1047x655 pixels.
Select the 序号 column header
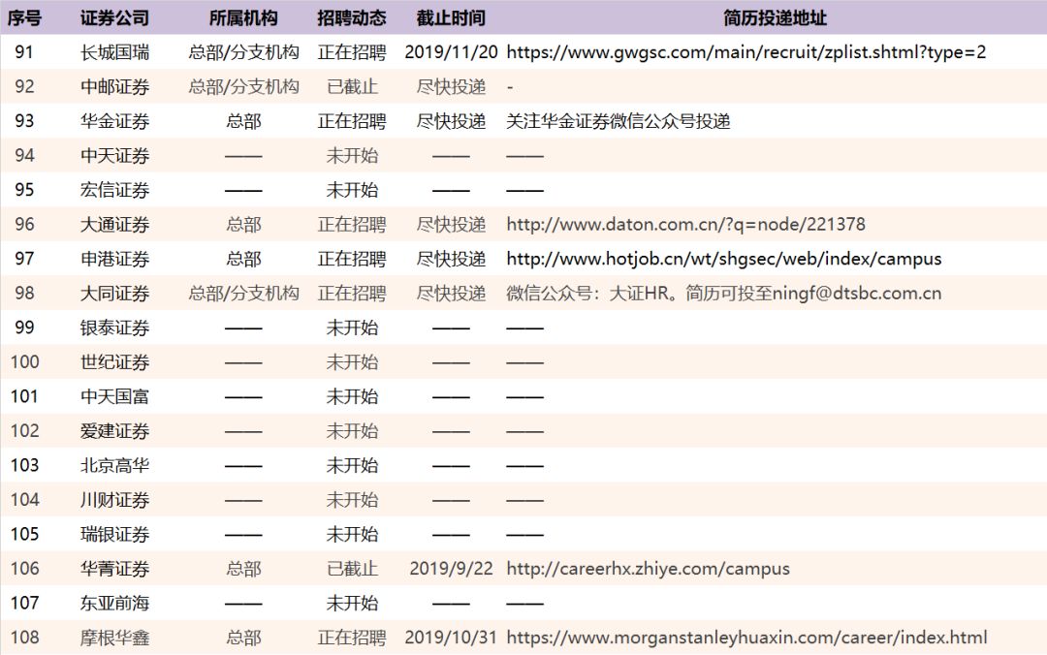24,18
